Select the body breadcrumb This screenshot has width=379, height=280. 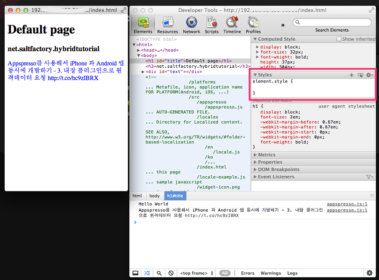click(154, 196)
